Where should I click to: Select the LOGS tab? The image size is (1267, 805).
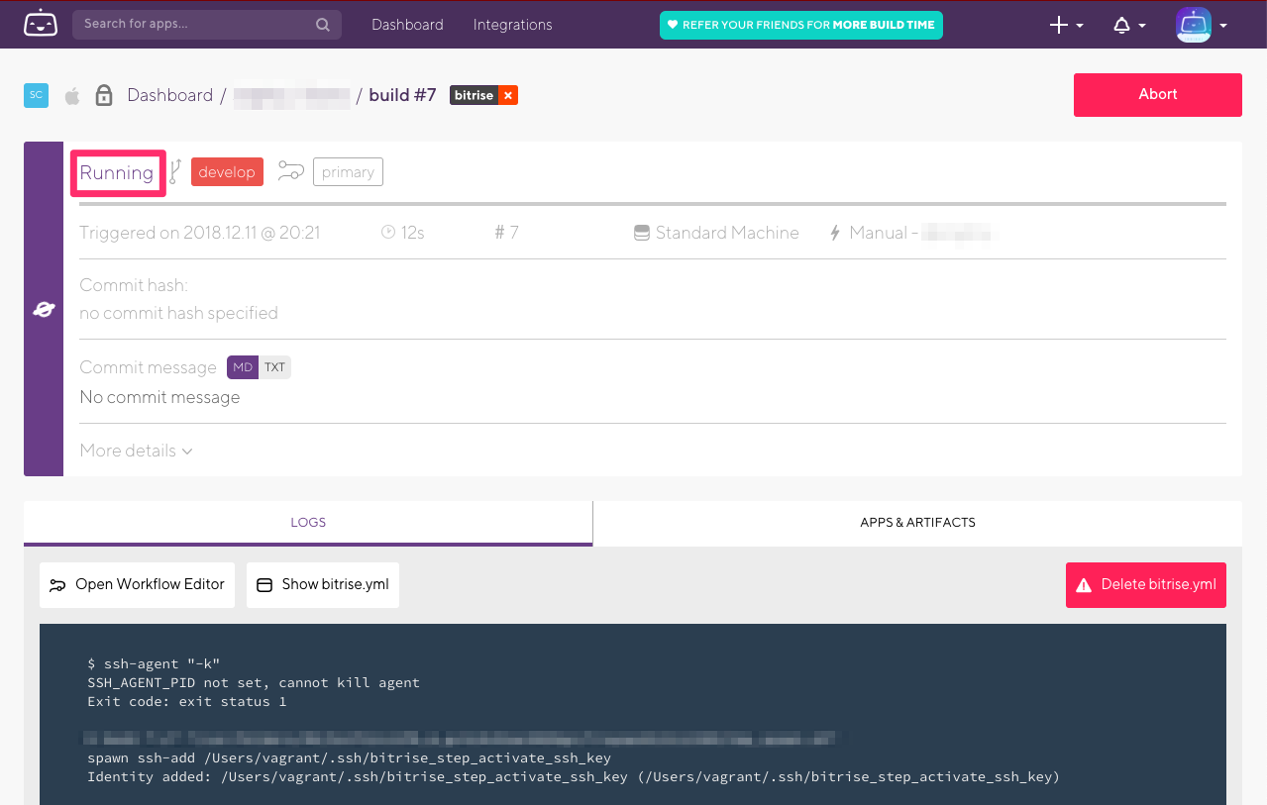point(308,523)
